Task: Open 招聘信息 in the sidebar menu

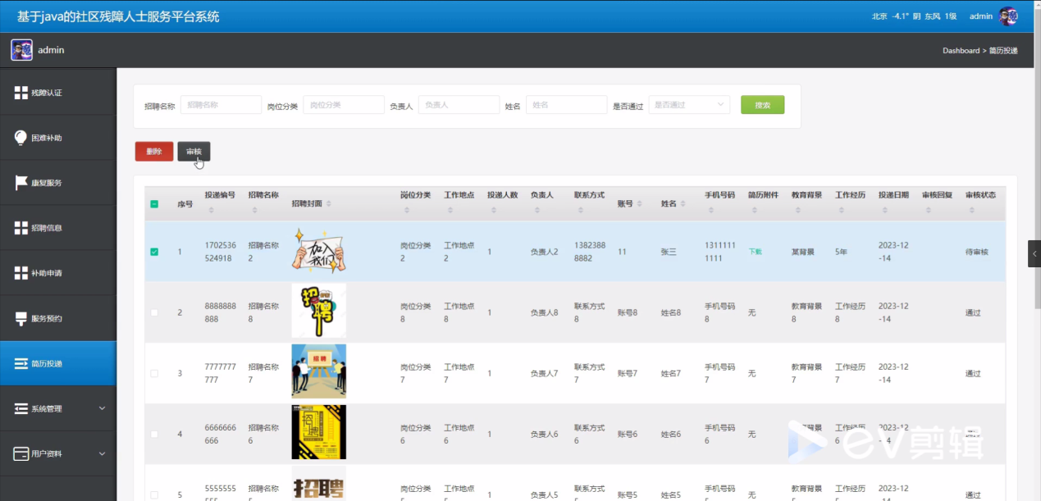Action: point(58,228)
